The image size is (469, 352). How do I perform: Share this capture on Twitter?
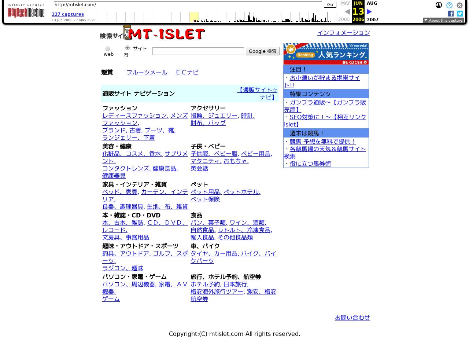tap(460, 14)
